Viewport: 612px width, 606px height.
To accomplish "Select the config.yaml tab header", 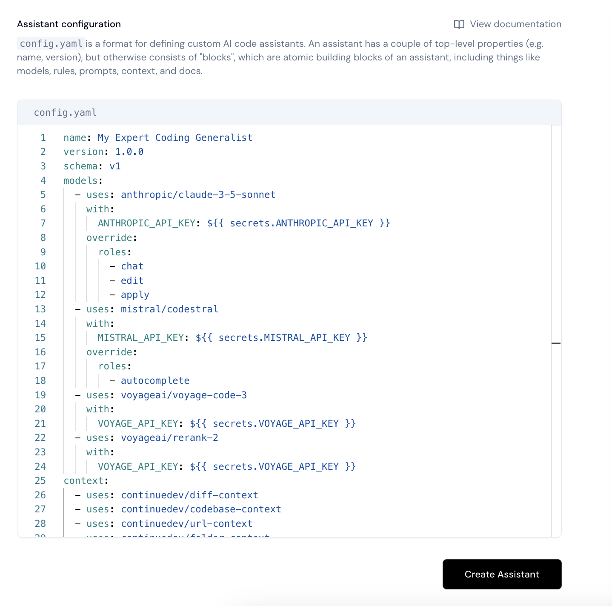I will pos(65,112).
